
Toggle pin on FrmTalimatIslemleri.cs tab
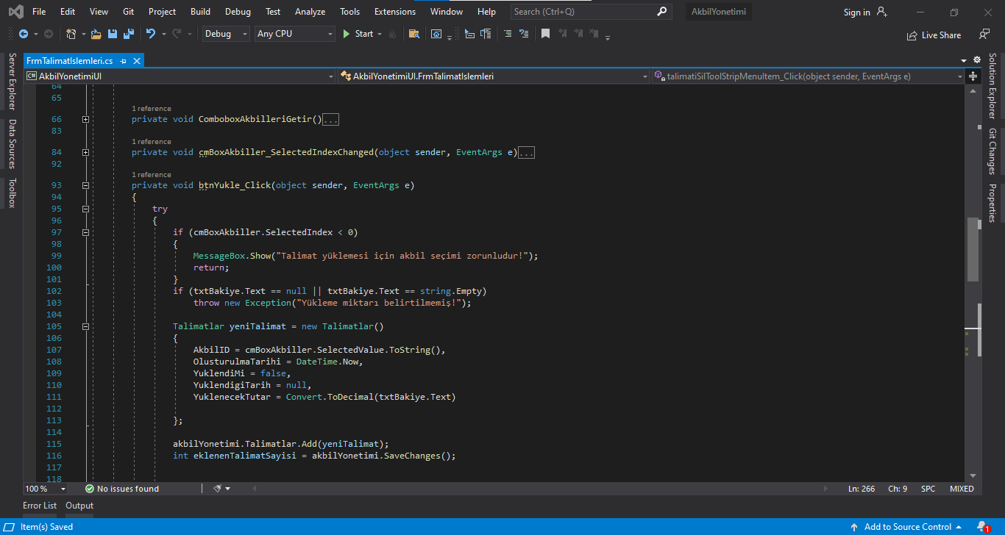pos(124,61)
